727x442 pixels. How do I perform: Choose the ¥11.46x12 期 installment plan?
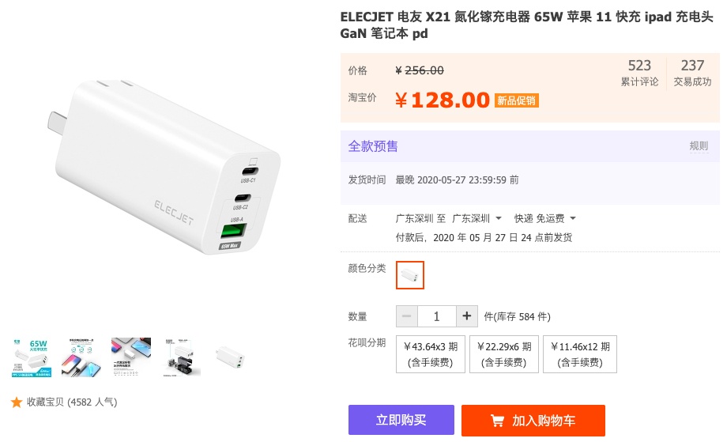580,354
